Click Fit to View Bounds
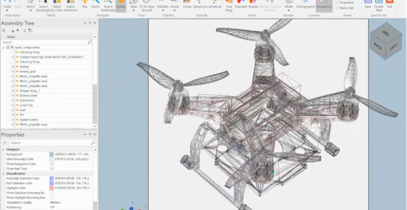 tap(147, 5)
